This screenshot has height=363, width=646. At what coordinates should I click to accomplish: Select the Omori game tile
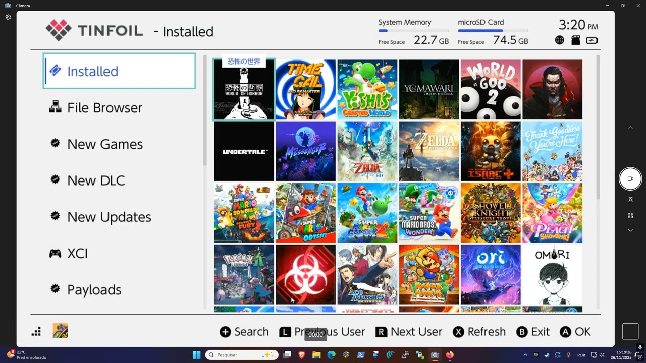[552, 274]
